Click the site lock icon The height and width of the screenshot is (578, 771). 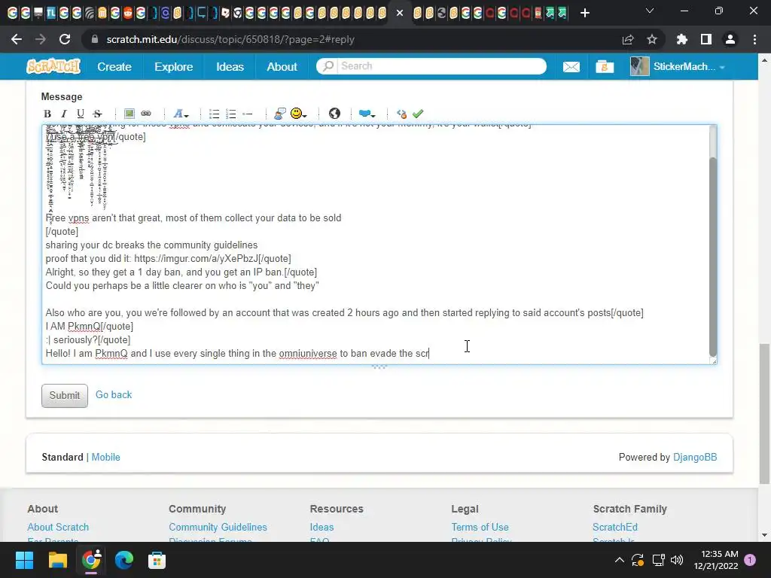[95, 39]
